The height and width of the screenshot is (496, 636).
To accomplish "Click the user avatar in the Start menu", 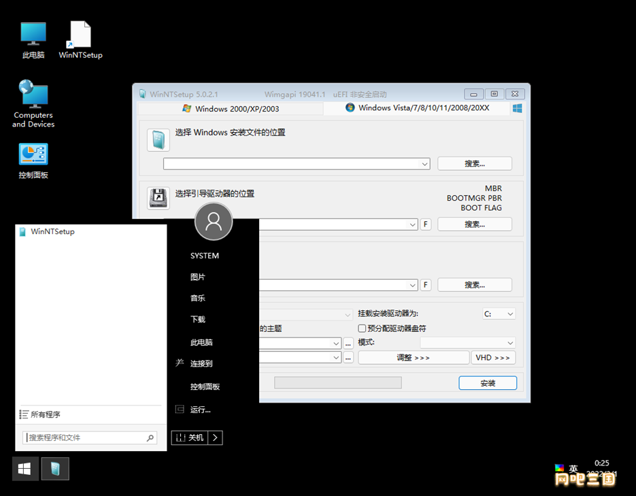I will (x=214, y=221).
